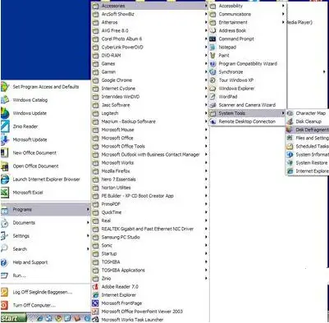Open the Mozilla Firefox folder

tap(150, 171)
